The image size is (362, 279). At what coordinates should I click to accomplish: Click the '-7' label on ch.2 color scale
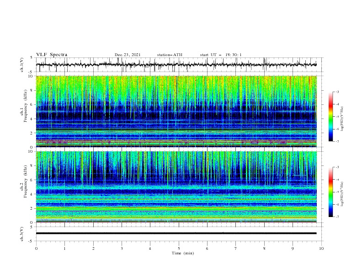coord(337,217)
